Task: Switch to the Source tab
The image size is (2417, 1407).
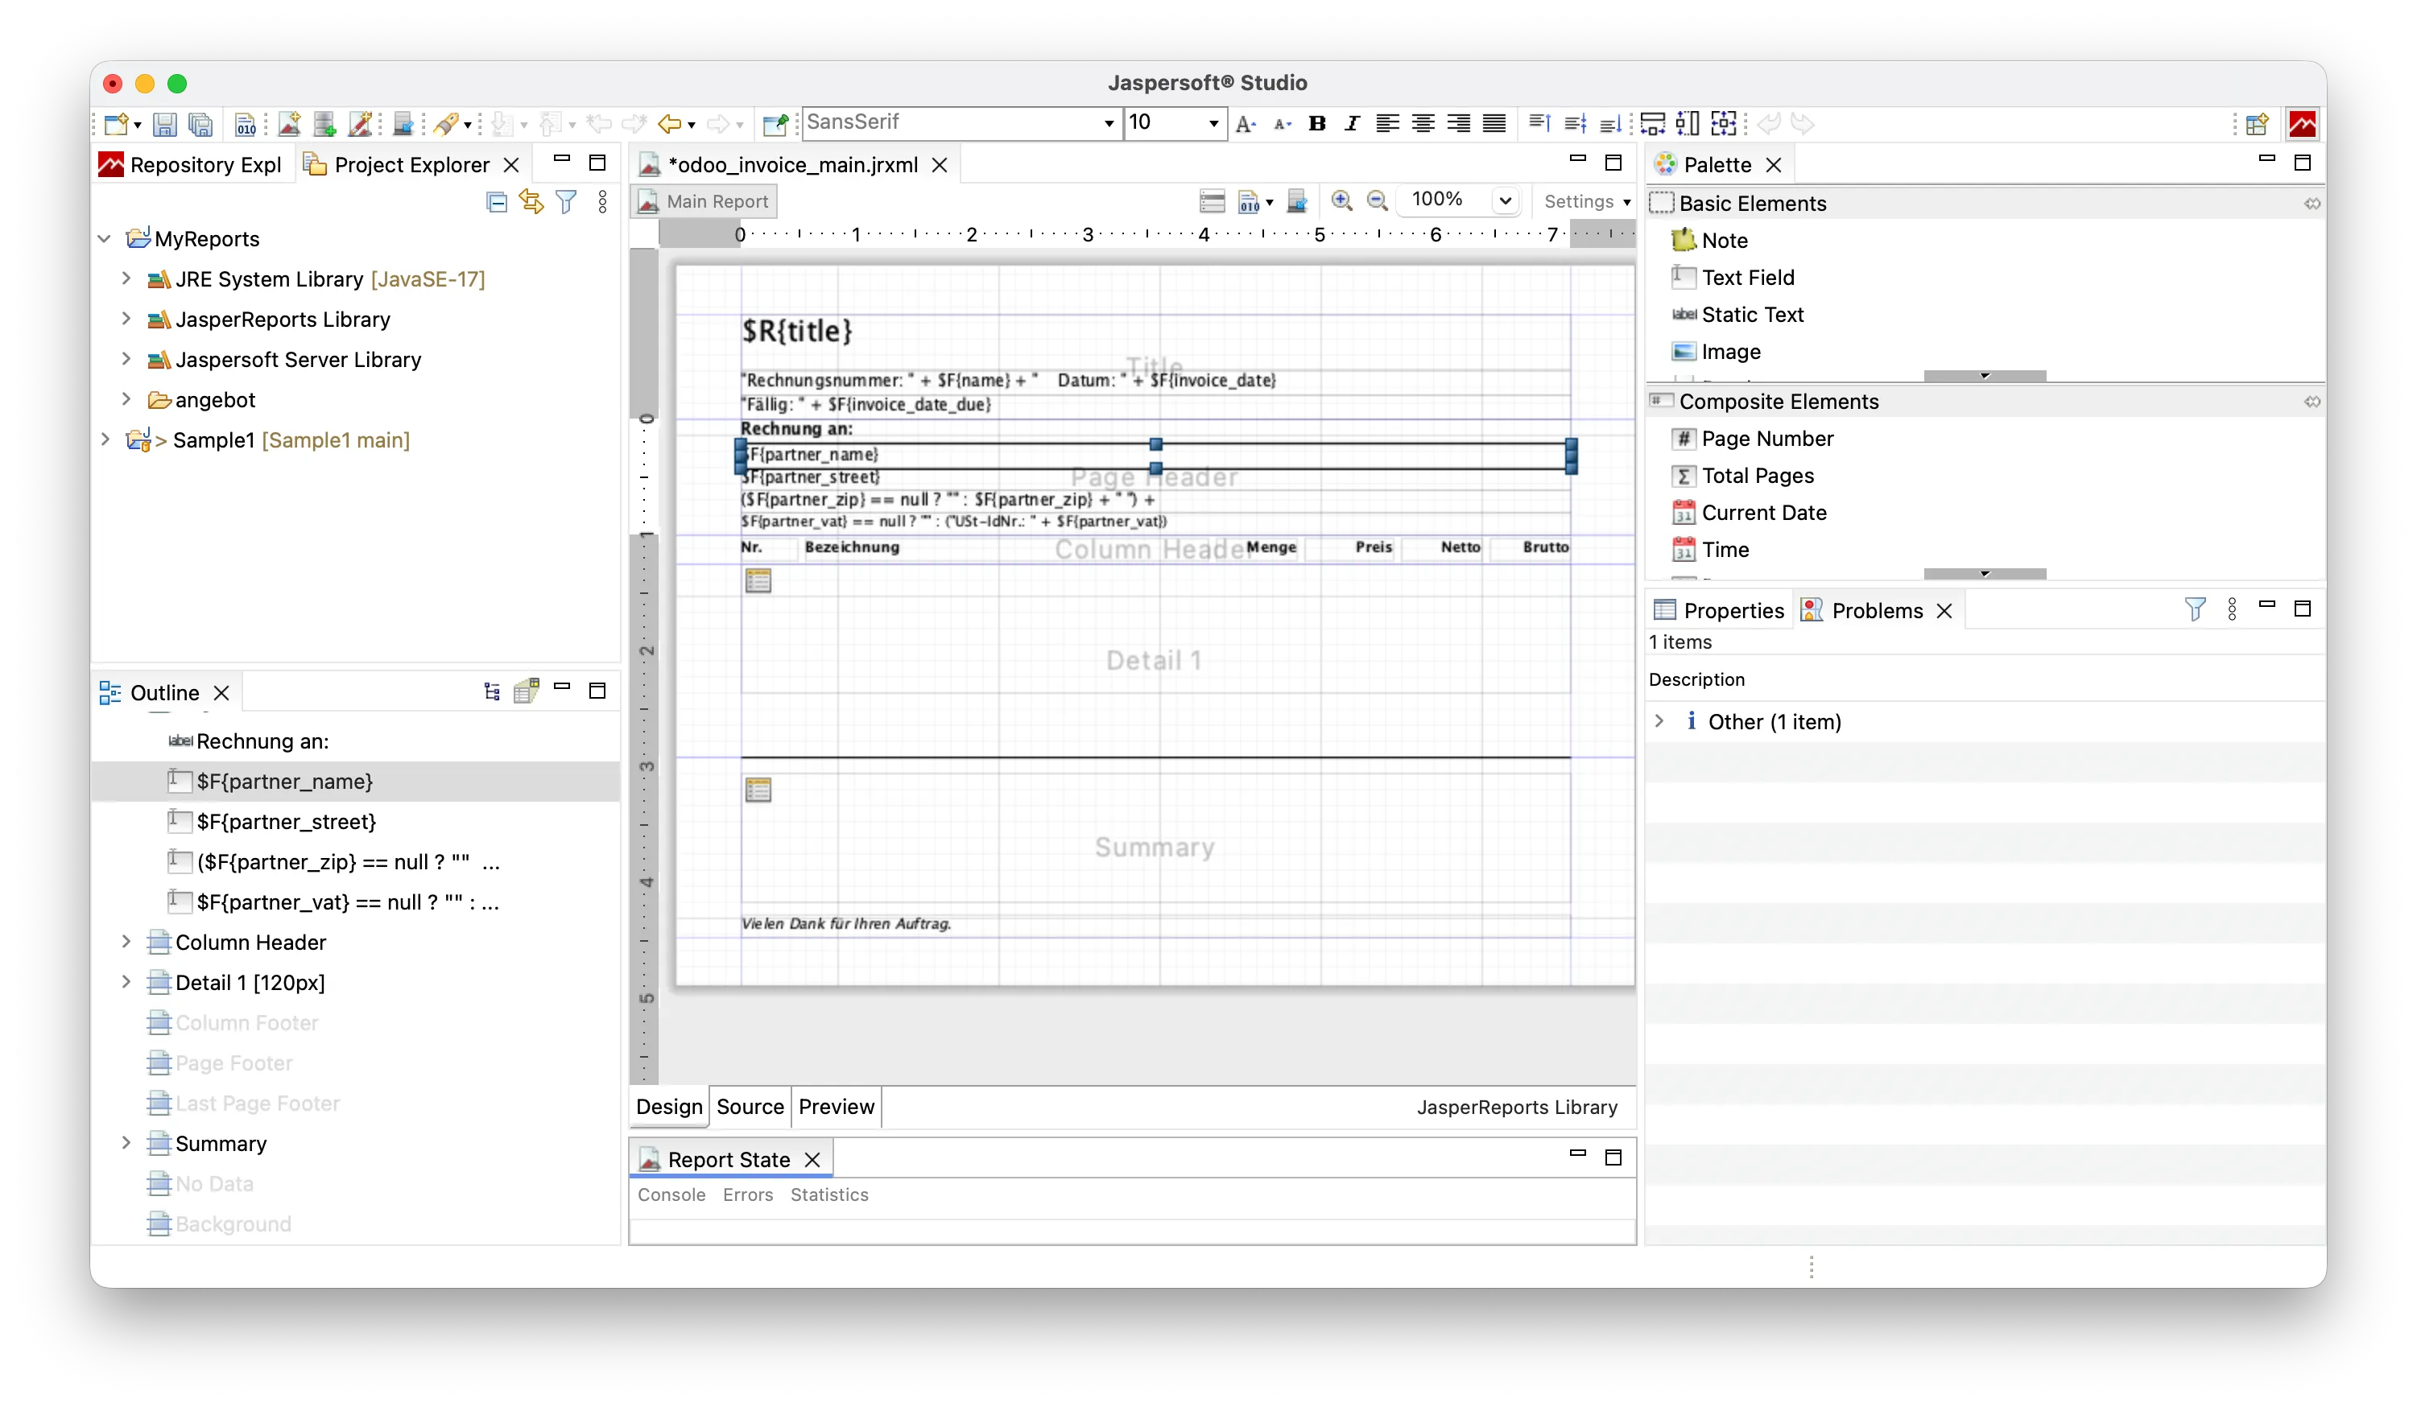Action: [x=750, y=1107]
